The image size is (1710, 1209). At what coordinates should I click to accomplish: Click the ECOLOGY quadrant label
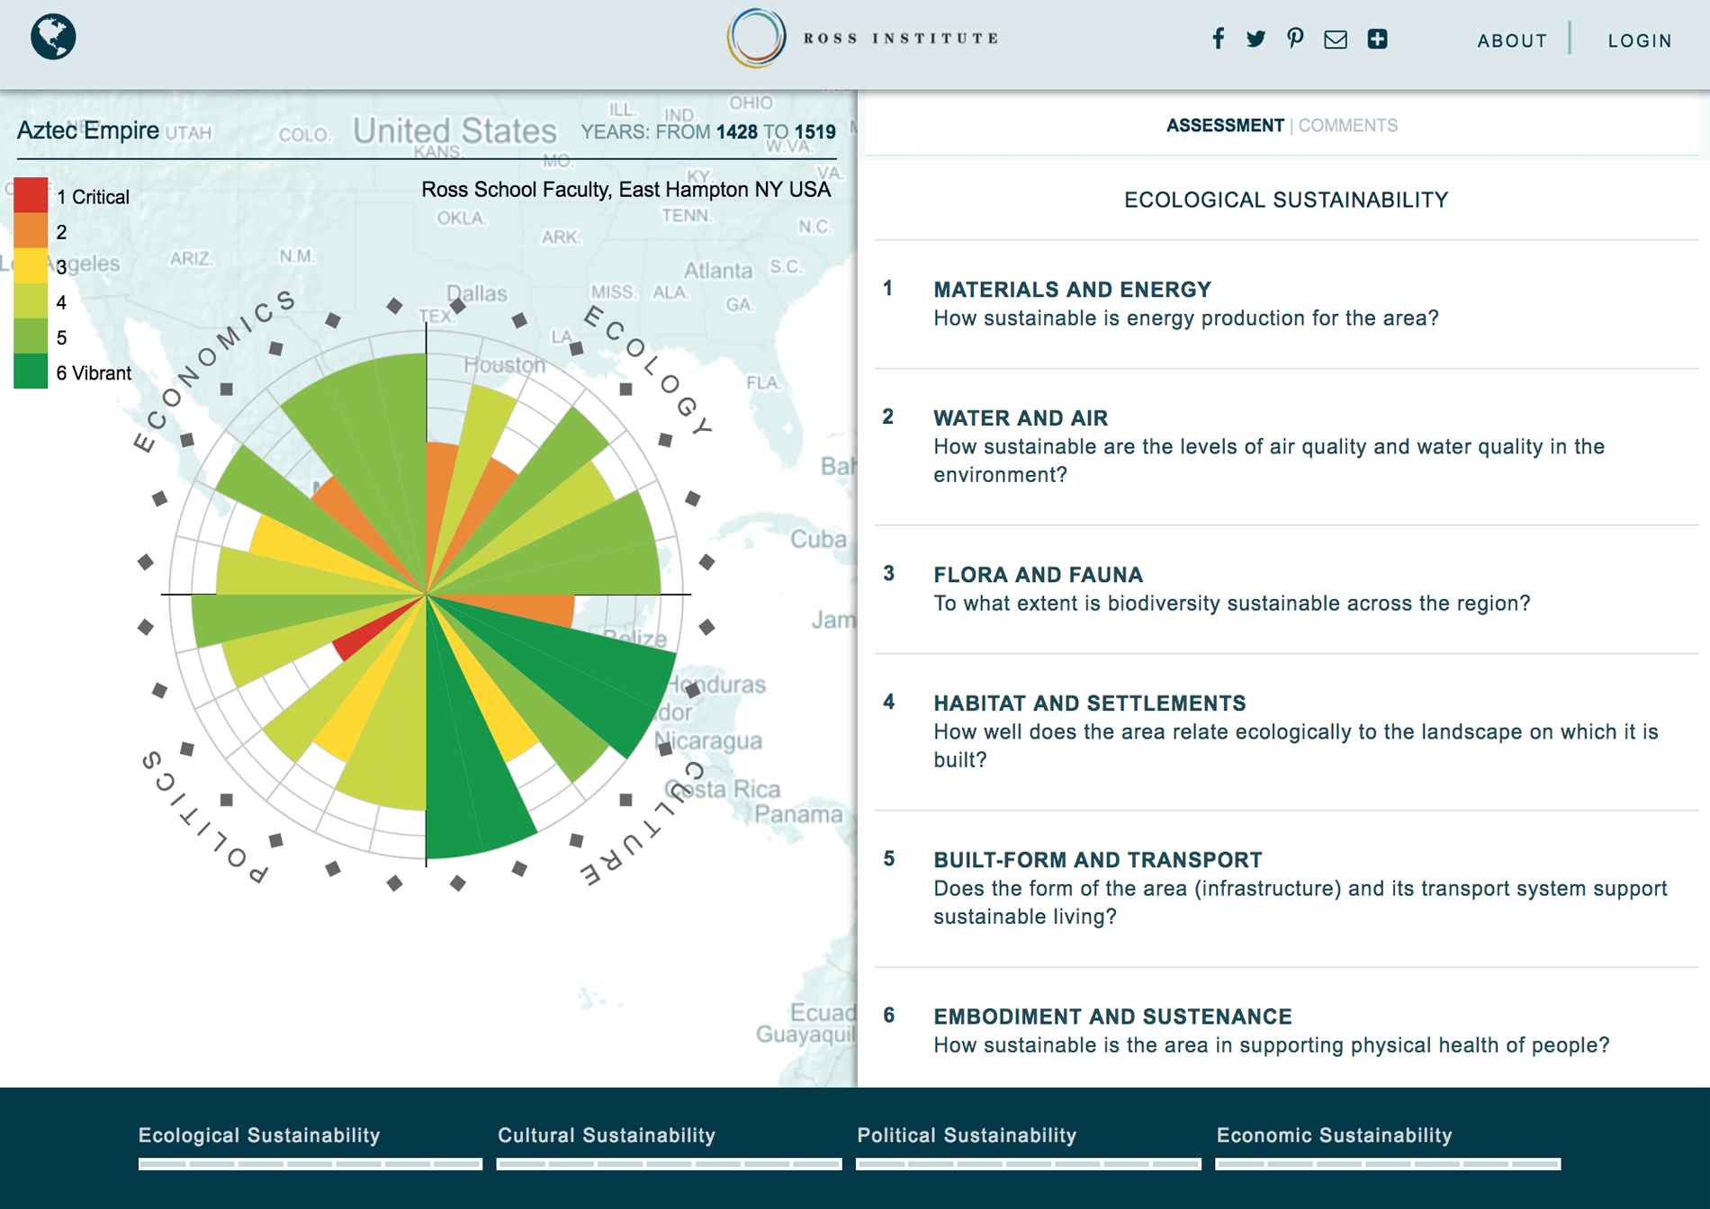648,370
